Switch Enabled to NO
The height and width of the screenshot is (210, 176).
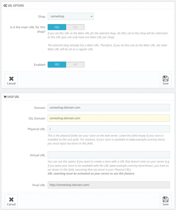click(x=75, y=65)
